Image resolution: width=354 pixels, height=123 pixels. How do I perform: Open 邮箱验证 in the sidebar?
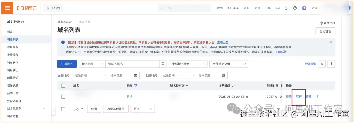(13, 78)
